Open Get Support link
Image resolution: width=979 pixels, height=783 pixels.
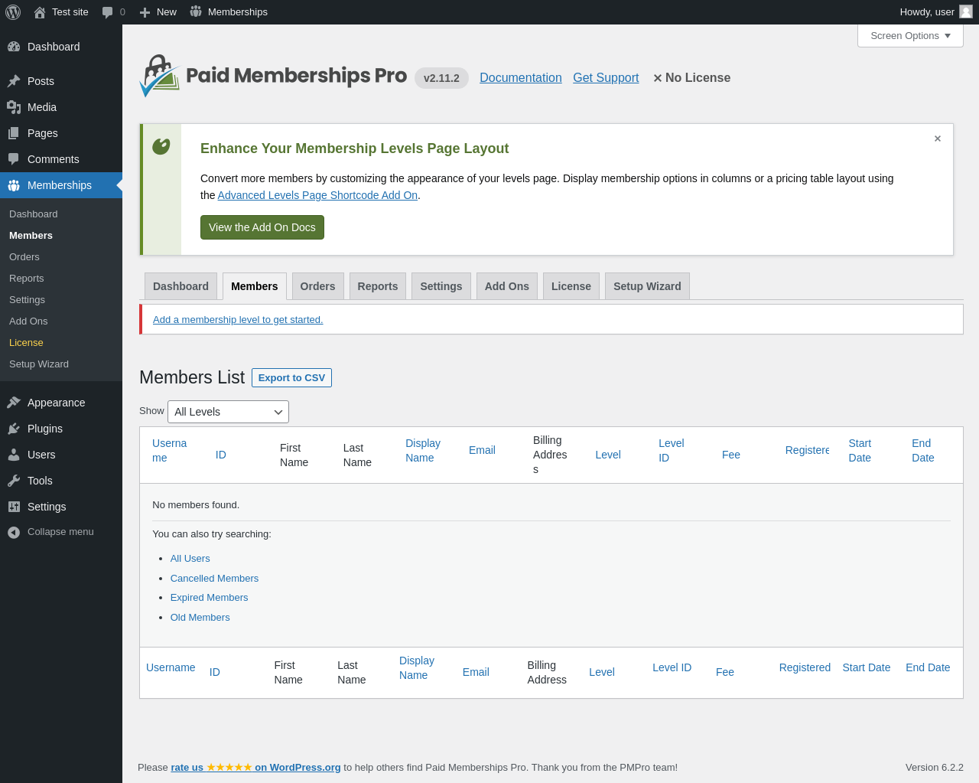(606, 78)
